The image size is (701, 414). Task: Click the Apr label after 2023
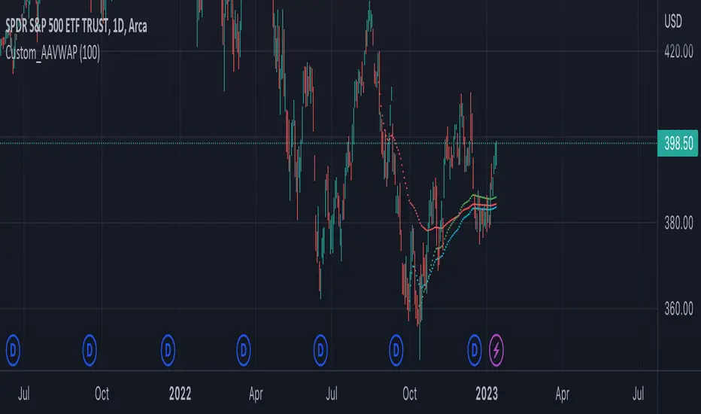[x=563, y=394]
